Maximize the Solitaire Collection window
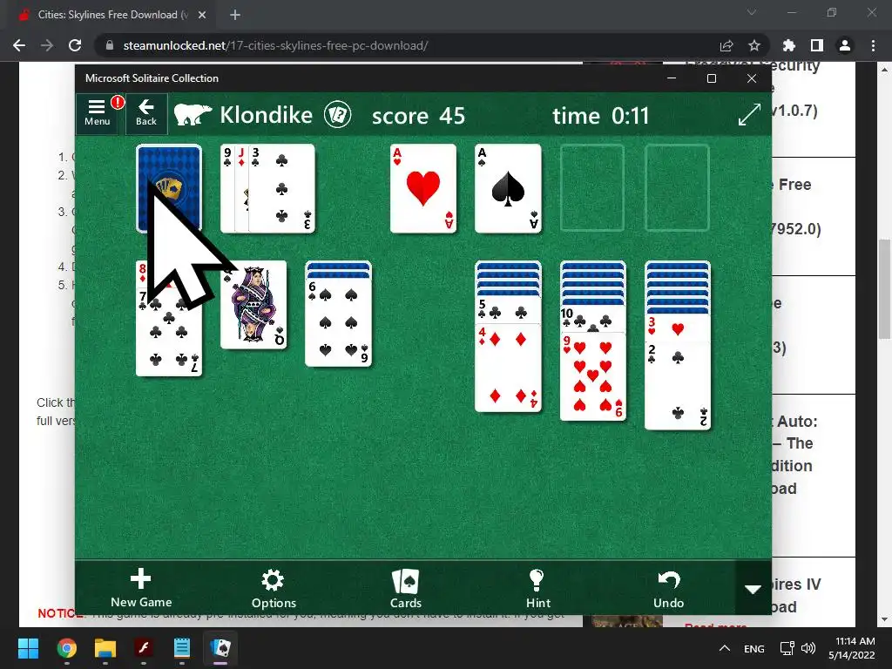The width and height of the screenshot is (892, 669). [711, 78]
